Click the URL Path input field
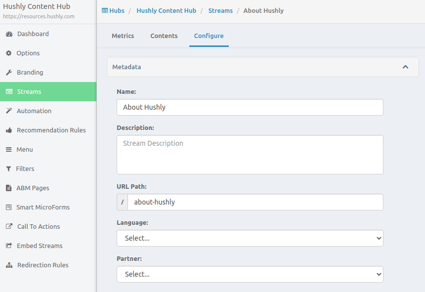Image resolution: width=425 pixels, height=292 pixels. (x=255, y=202)
